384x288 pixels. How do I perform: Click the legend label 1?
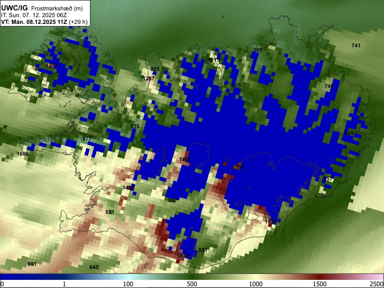64,284
